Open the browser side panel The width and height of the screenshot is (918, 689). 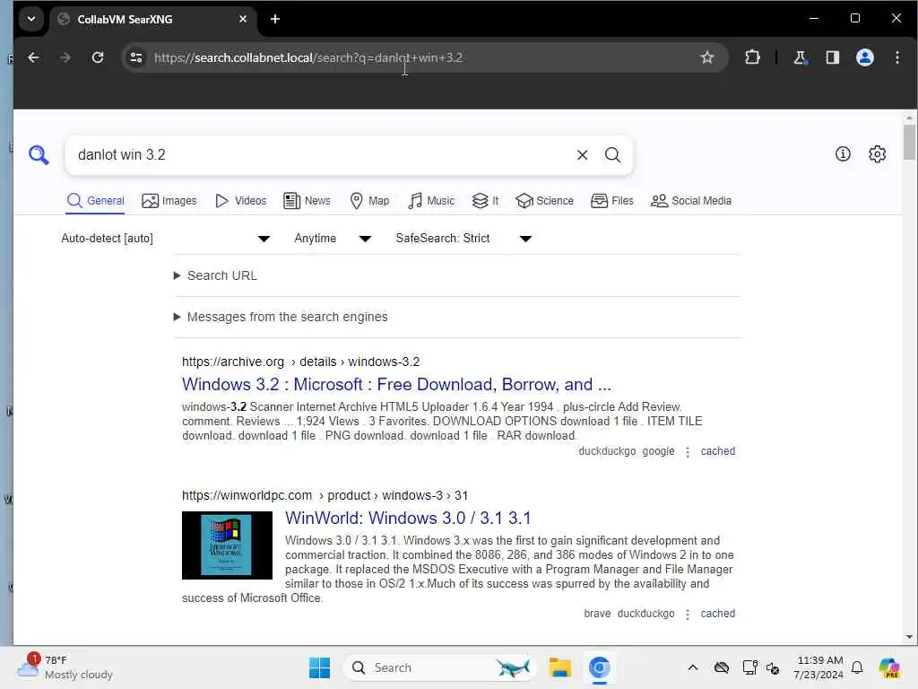coord(832,57)
